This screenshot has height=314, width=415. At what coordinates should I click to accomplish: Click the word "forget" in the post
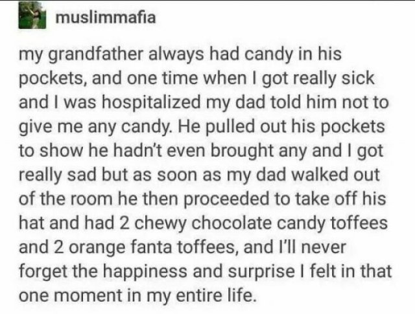pos(42,272)
